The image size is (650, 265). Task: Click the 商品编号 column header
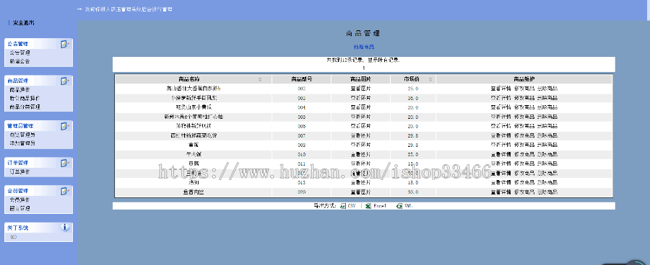301,79
